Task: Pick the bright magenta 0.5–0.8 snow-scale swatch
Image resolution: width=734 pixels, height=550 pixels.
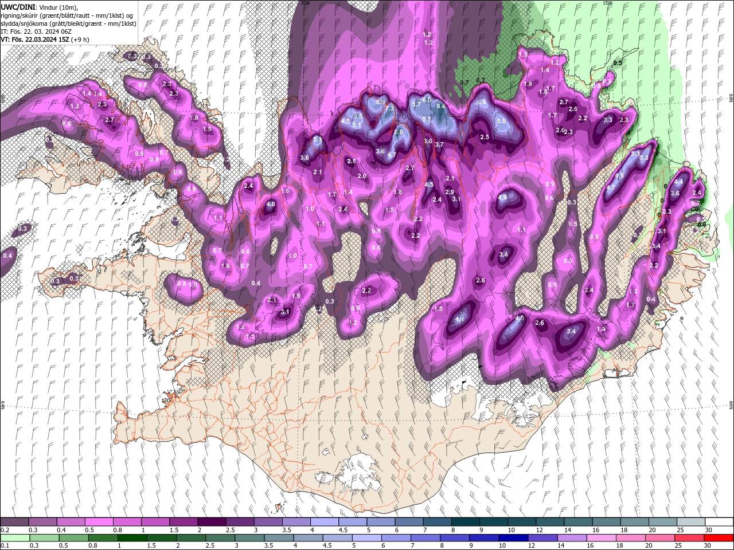Action: (x=99, y=522)
